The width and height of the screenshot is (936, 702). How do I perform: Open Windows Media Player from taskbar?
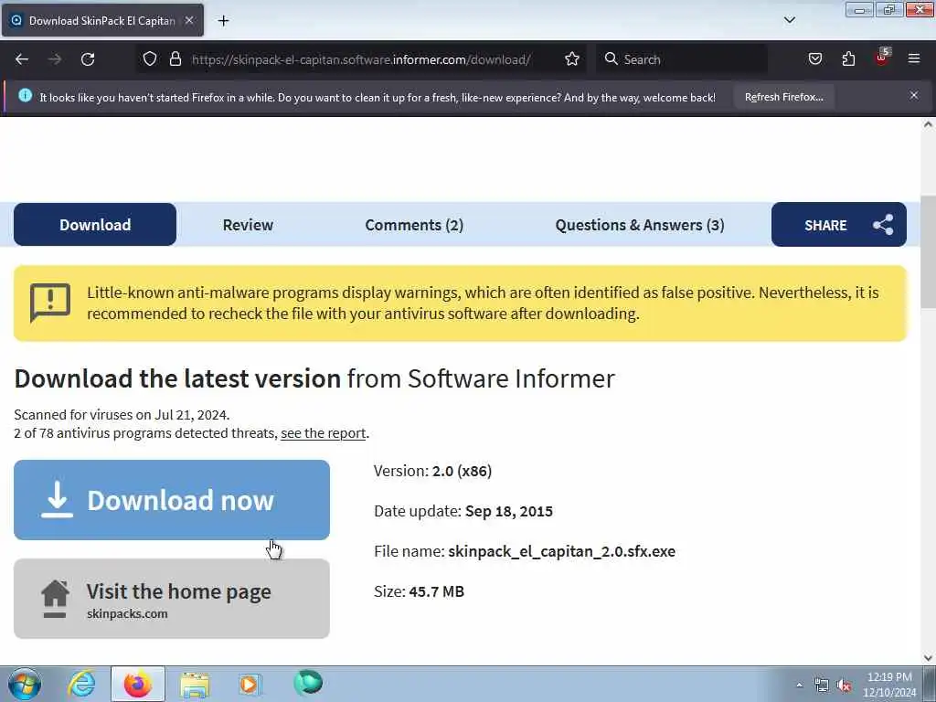(x=250, y=684)
